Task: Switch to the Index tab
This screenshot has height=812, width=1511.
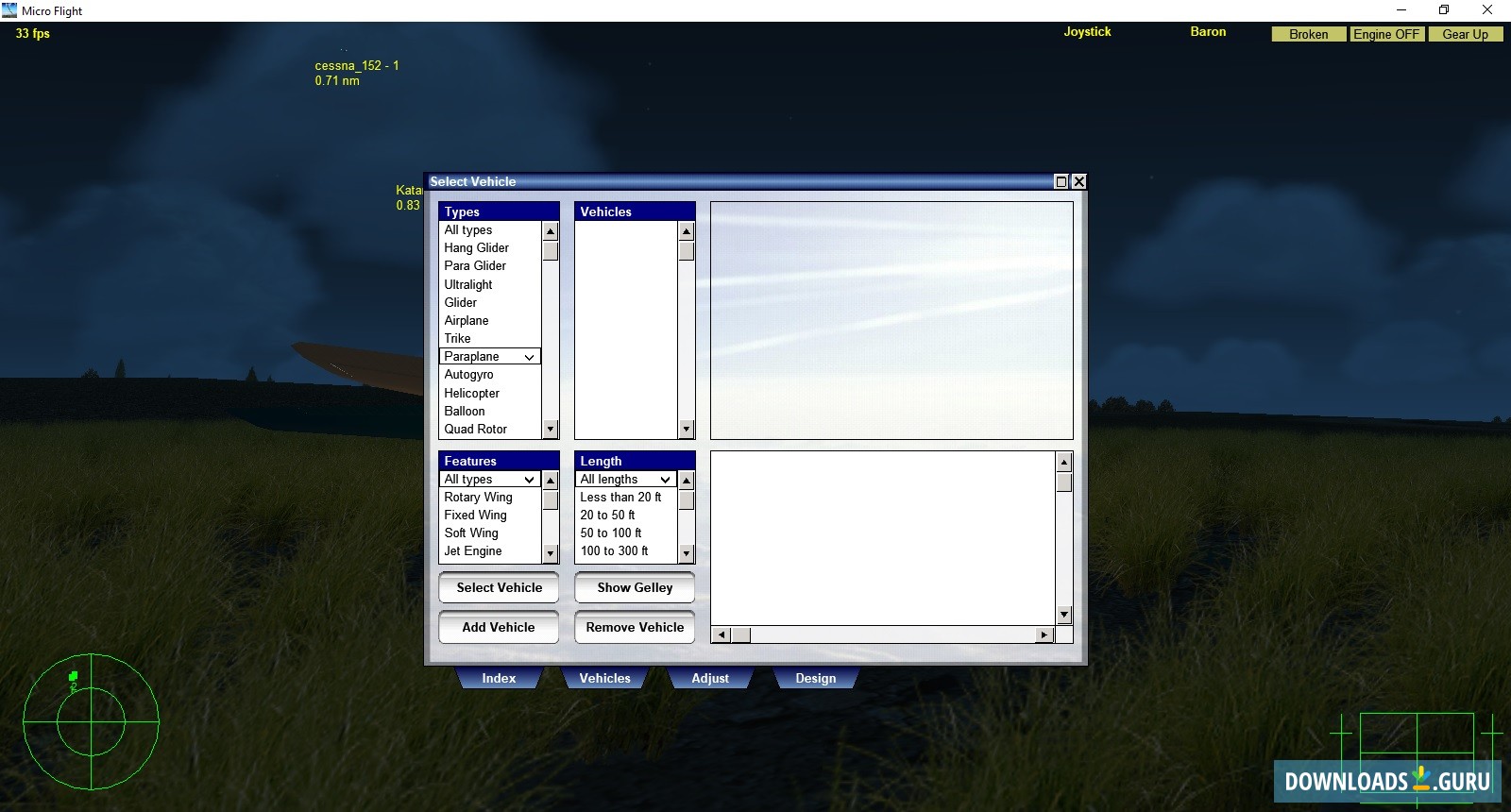Action: 499,678
